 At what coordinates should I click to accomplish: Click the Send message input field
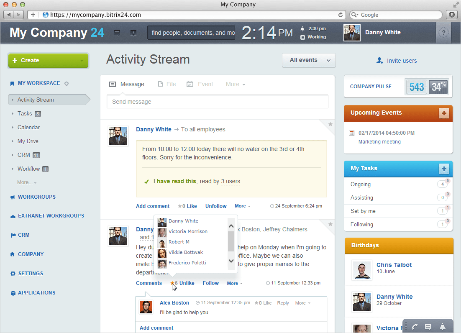(x=217, y=102)
